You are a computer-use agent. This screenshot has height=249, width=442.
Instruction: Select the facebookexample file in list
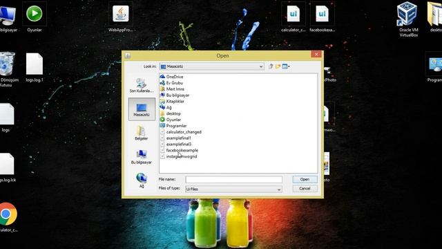179,150
